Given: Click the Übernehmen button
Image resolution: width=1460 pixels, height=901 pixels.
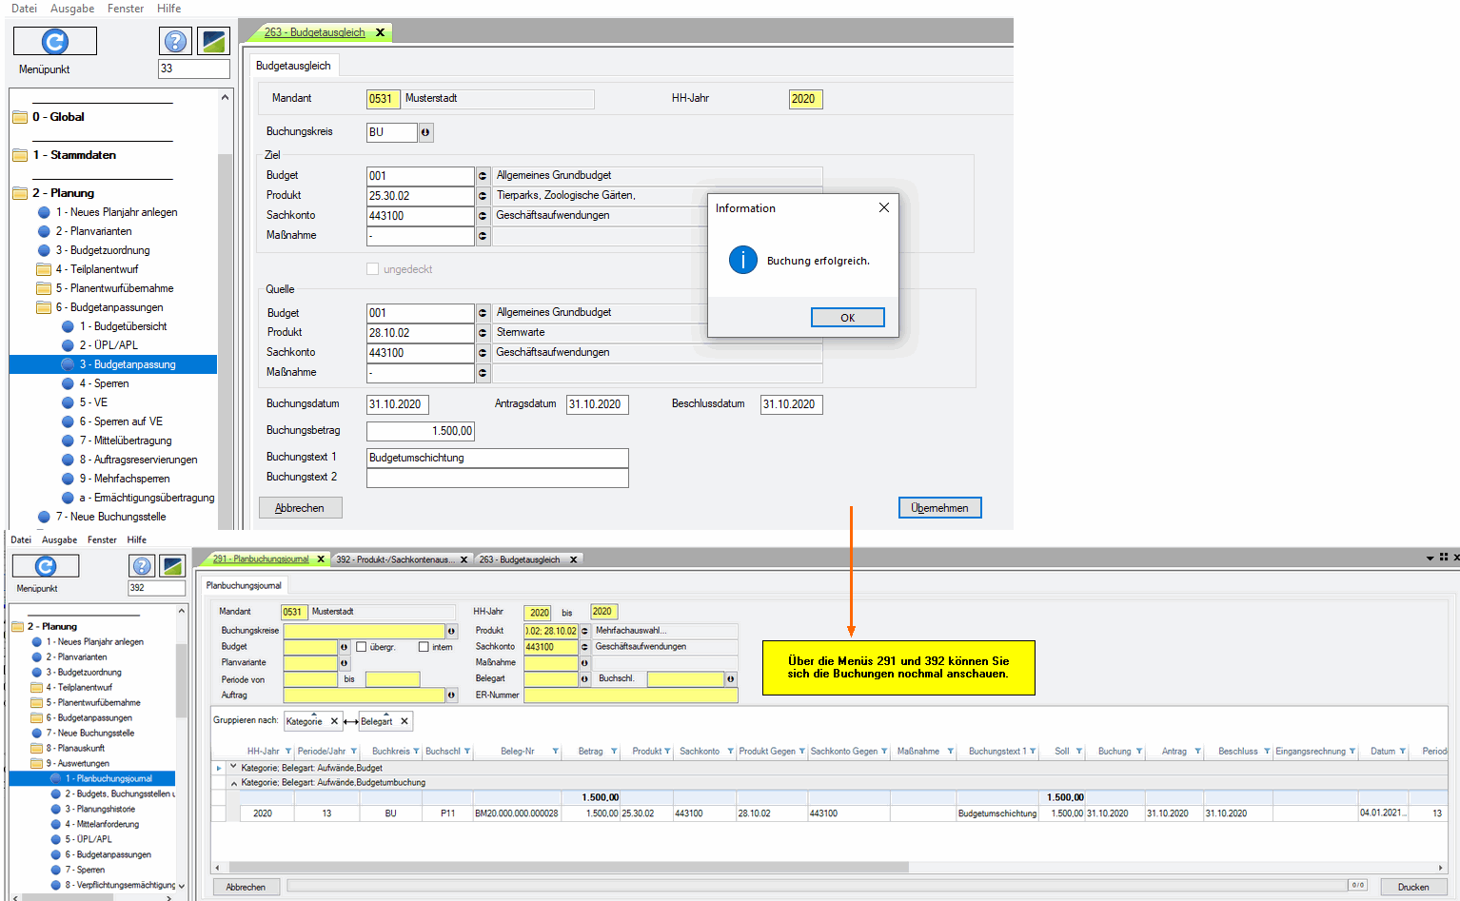Looking at the screenshot, I should 939,508.
